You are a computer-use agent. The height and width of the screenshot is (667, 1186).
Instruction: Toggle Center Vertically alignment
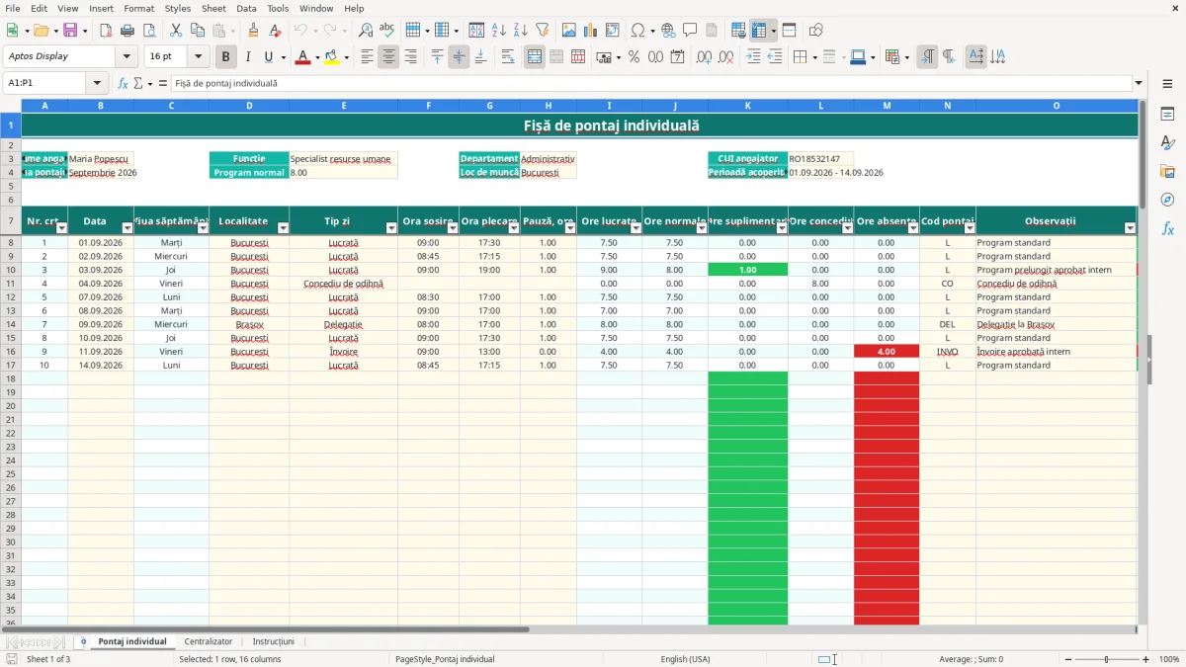(459, 57)
